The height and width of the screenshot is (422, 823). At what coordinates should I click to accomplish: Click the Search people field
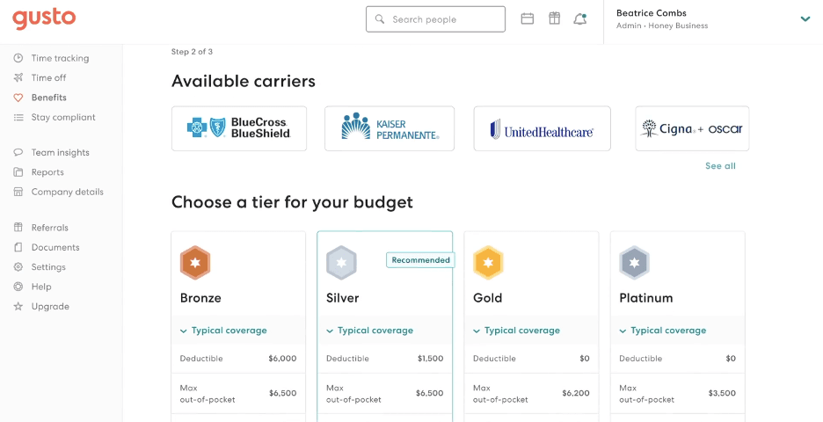(435, 18)
